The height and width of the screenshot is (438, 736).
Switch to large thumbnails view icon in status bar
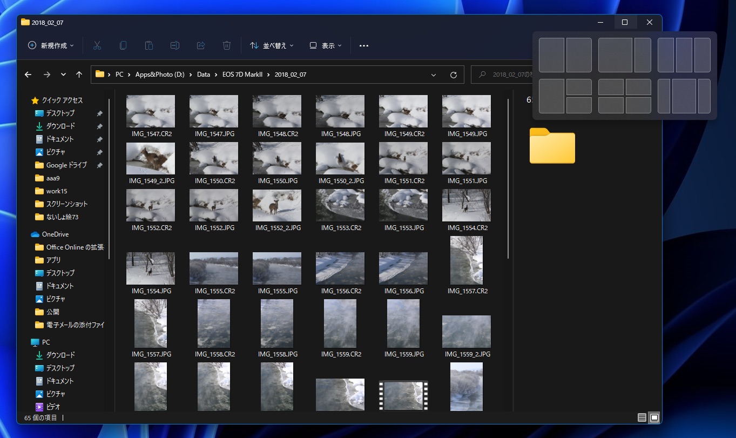(654, 417)
